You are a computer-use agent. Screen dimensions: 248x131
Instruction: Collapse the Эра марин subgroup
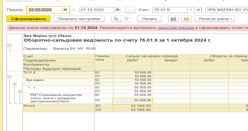point(15,84)
